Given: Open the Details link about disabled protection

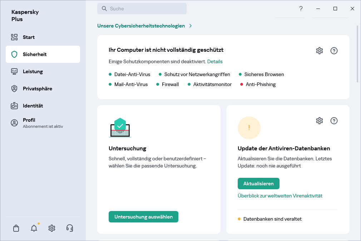Looking at the screenshot, I should pos(215,61).
